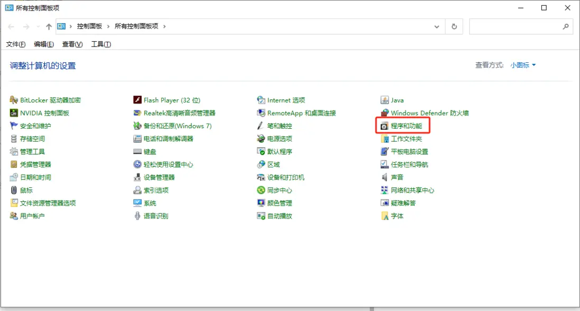The height and width of the screenshot is (311, 580).
Task: Click the 轻松使用设置中心 icon
Action: pos(137,164)
